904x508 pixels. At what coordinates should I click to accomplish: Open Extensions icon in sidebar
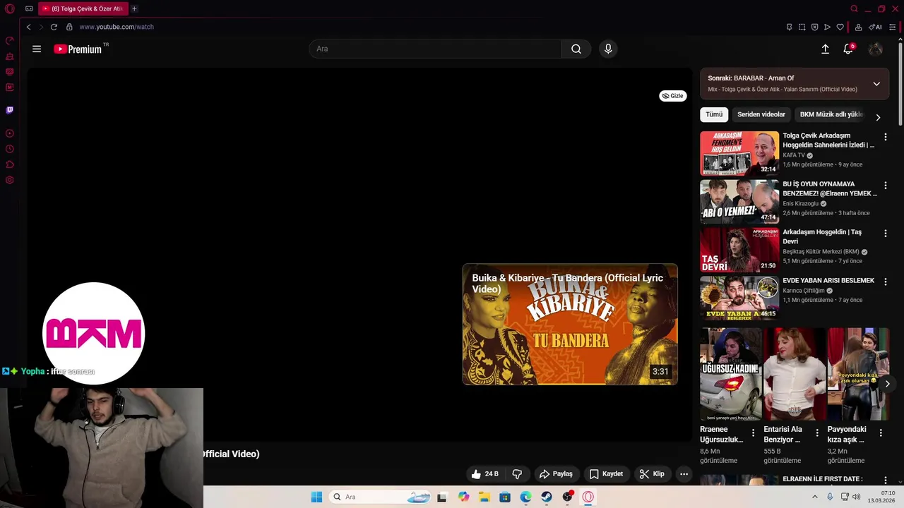[x=10, y=164]
